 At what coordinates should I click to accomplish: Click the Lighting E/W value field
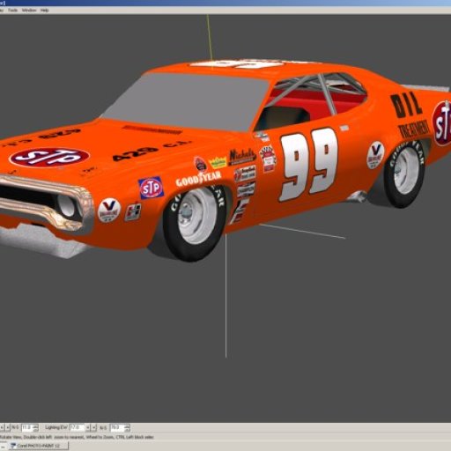(77, 427)
